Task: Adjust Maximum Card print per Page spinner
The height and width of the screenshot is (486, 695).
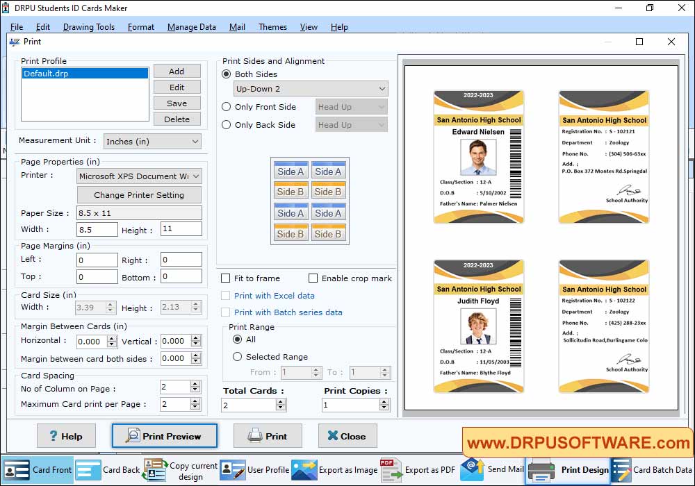Action: pos(195,403)
